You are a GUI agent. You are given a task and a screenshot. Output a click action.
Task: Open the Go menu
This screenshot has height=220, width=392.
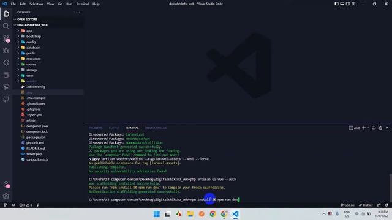60,4
